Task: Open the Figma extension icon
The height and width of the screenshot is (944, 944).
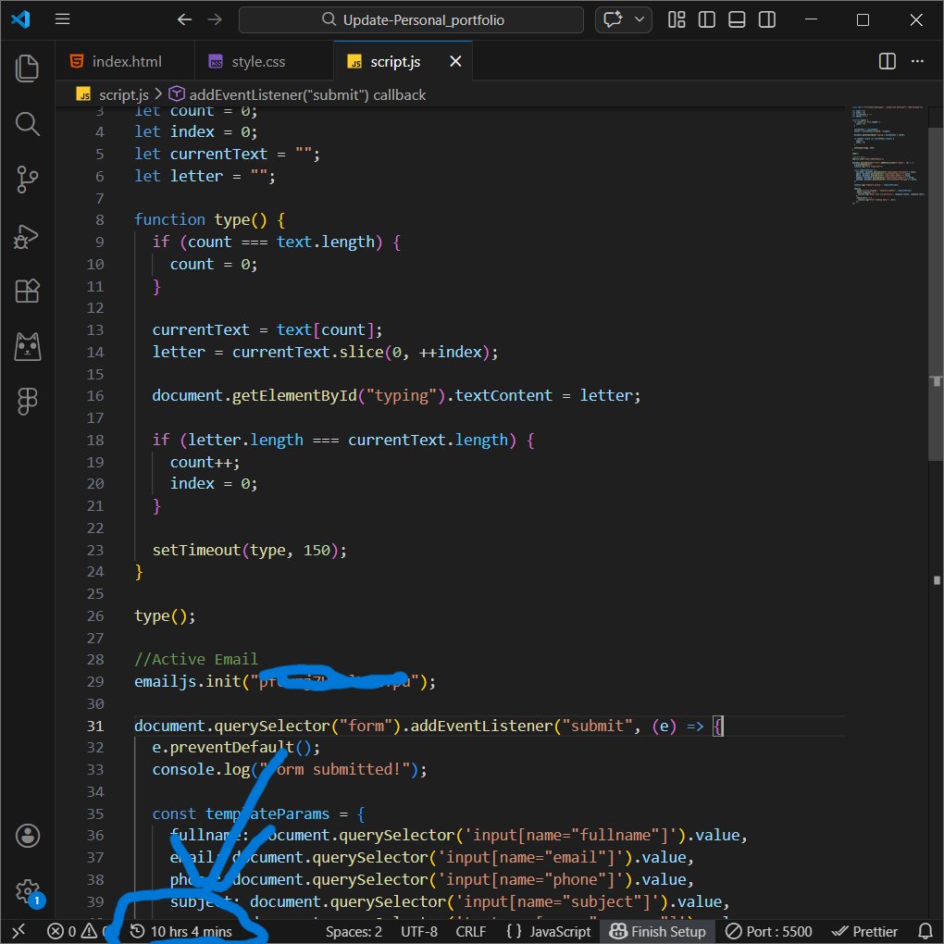Action: coord(27,401)
